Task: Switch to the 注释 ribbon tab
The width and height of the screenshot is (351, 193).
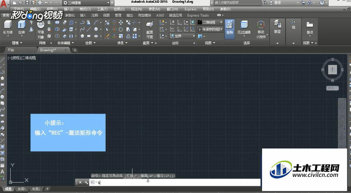Action: pyautogui.click(x=95, y=15)
